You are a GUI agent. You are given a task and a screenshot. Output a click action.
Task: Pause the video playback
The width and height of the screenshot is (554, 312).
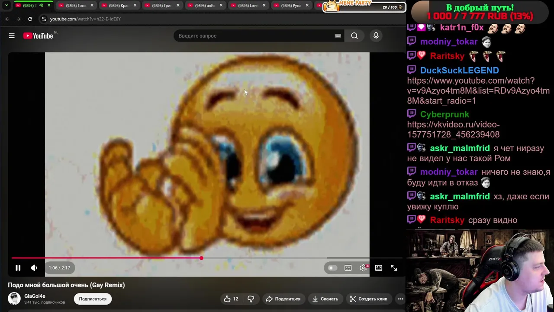click(x=18, y=268)
